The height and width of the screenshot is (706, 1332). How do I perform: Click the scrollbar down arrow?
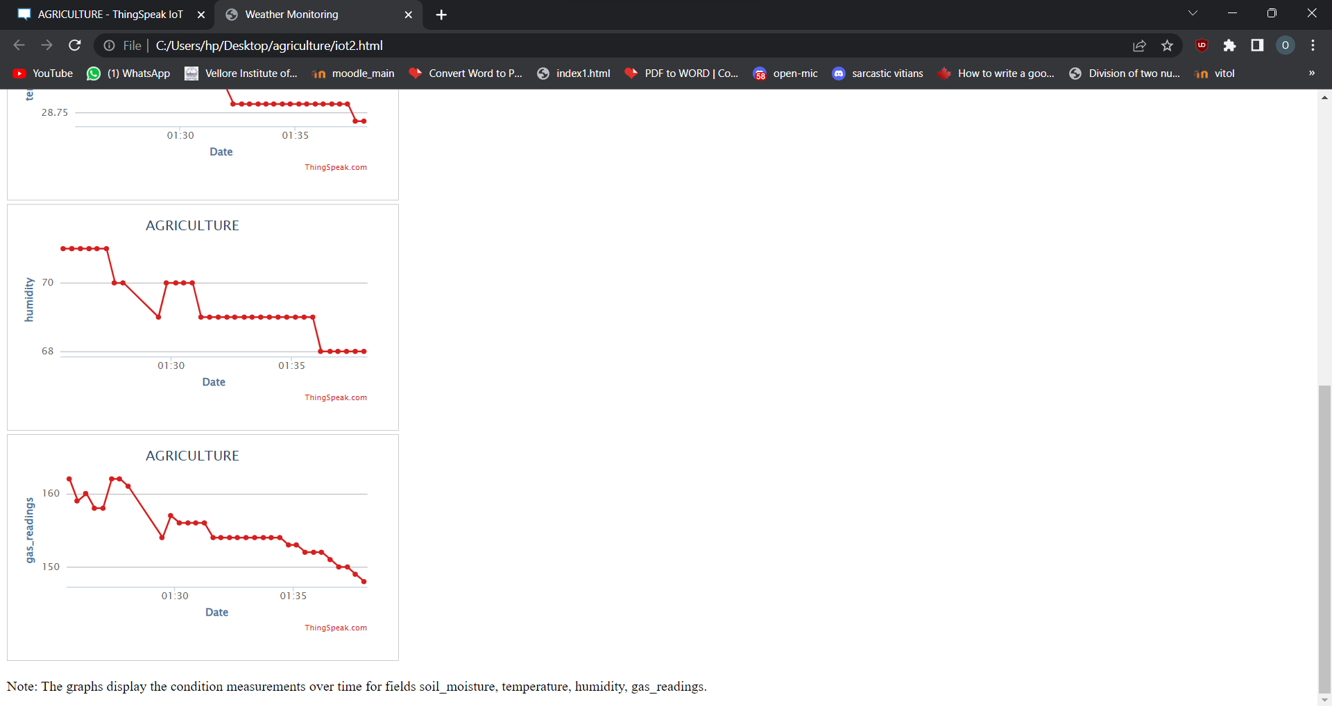[1324, 700]
